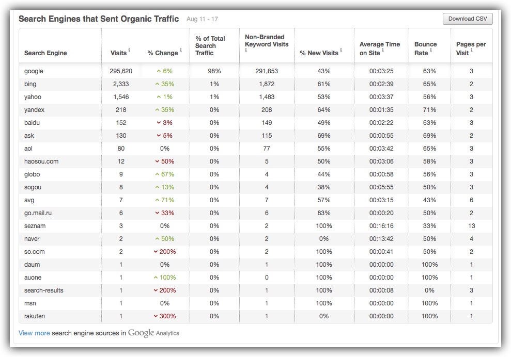Click sogou's 00:05:55 time on site
The image size is (511, 357).
381,187
